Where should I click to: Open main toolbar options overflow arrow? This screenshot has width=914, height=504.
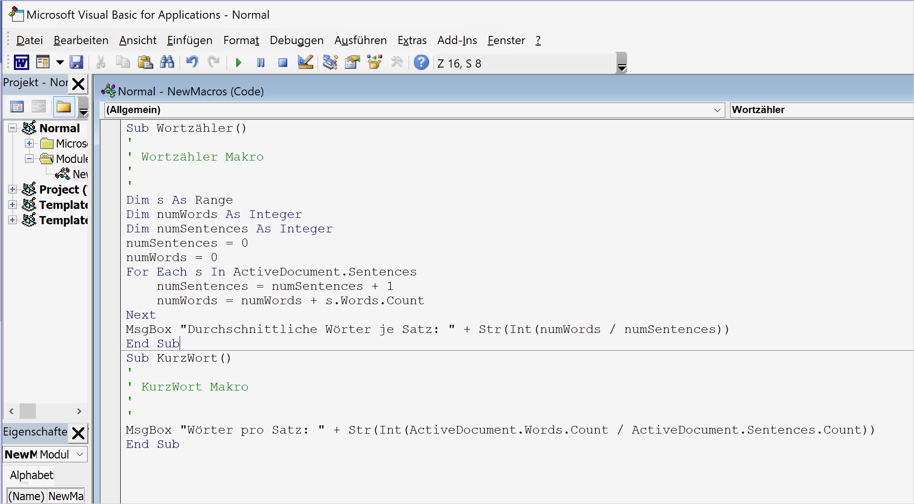[621, 63]
